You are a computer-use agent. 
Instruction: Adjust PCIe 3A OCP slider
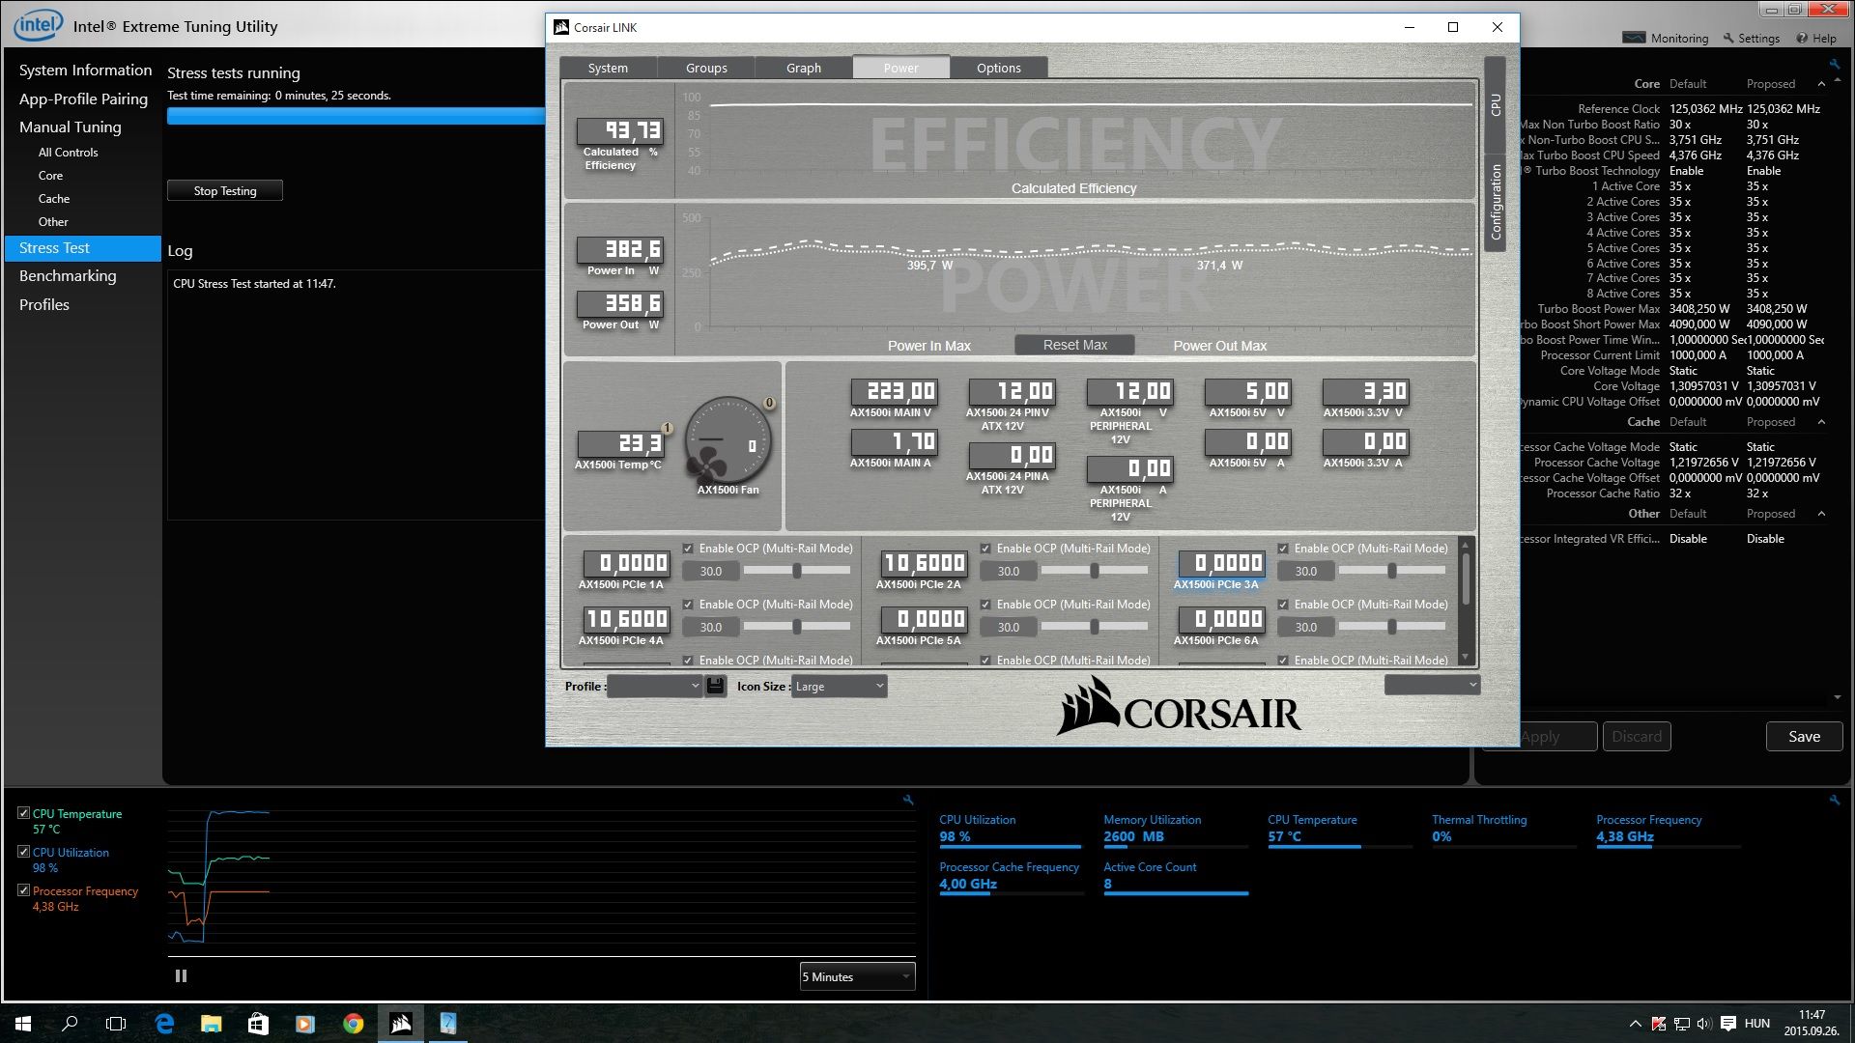(1391, 571)
